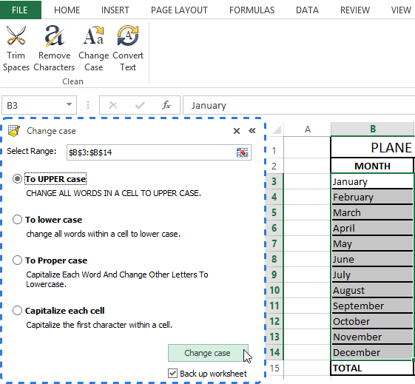Image resolution: width=415 pixels, height=384 pixels.
Task: Select row 14 header
Action: click(x=274, y=352)
